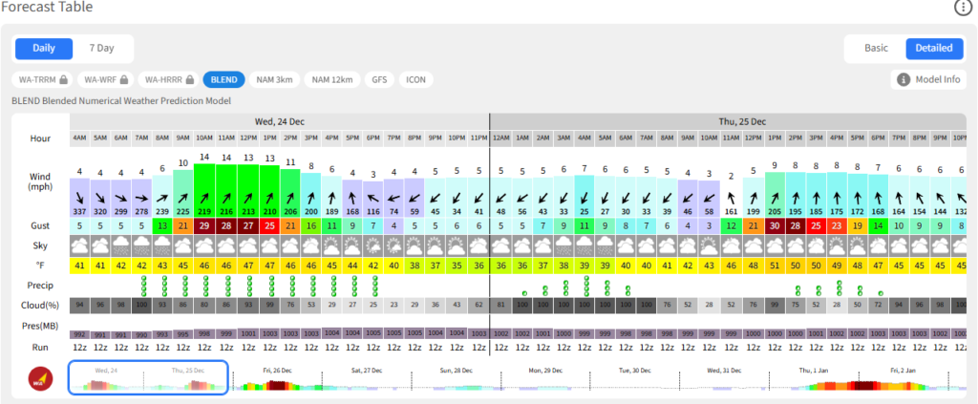
Task: Select the locked WA-HRRR model
Action: point(168,79)
